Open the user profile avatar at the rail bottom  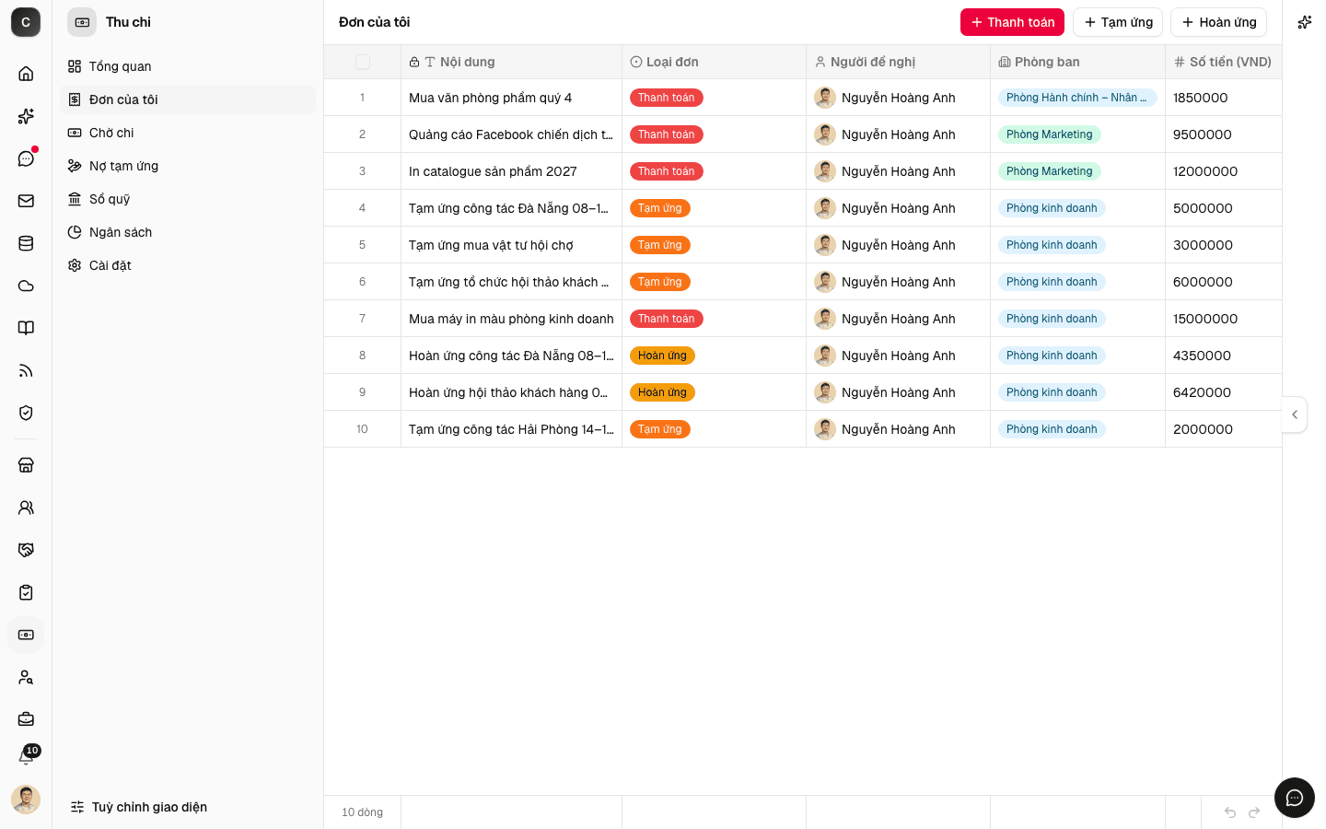(x=26, y=800)
